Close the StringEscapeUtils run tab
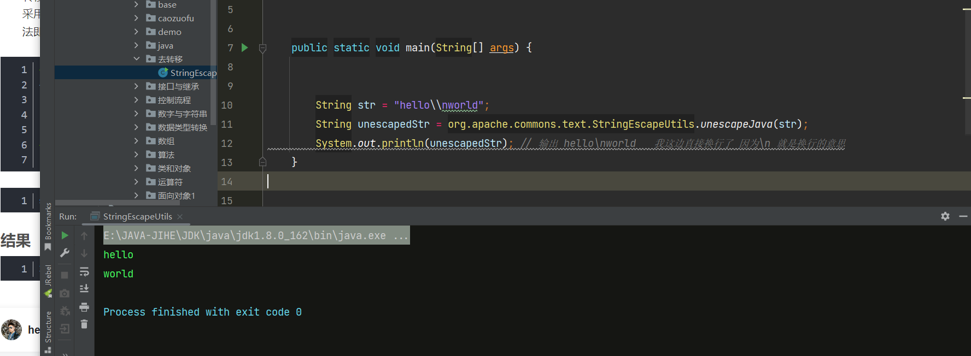The image size is (971, 356). click(180, 217)
